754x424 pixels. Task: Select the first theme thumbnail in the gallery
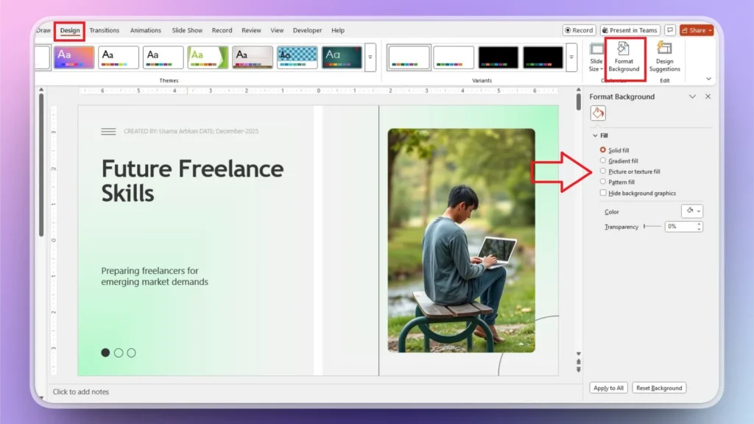pos(74,57)
